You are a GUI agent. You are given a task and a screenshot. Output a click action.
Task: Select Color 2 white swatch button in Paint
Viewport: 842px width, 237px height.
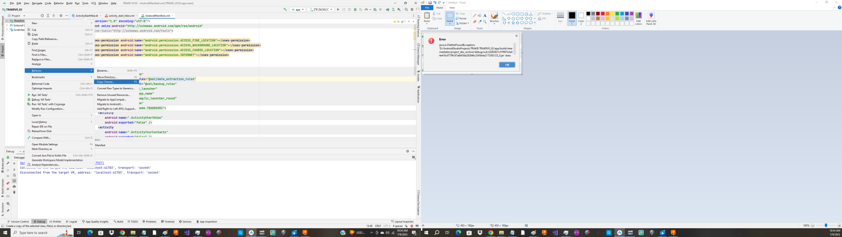point(581,19)
